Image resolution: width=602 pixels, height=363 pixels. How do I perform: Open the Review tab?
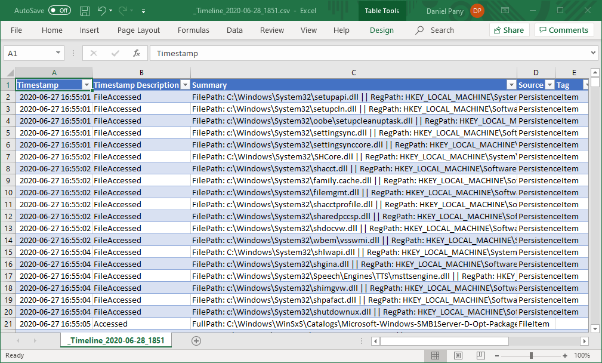pos(272,30)
